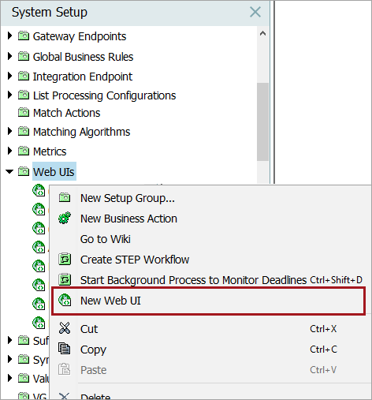This screenshot has height=400, width=372.
Task: Select Go to Wiki menu entry
Action: [105, 239]
